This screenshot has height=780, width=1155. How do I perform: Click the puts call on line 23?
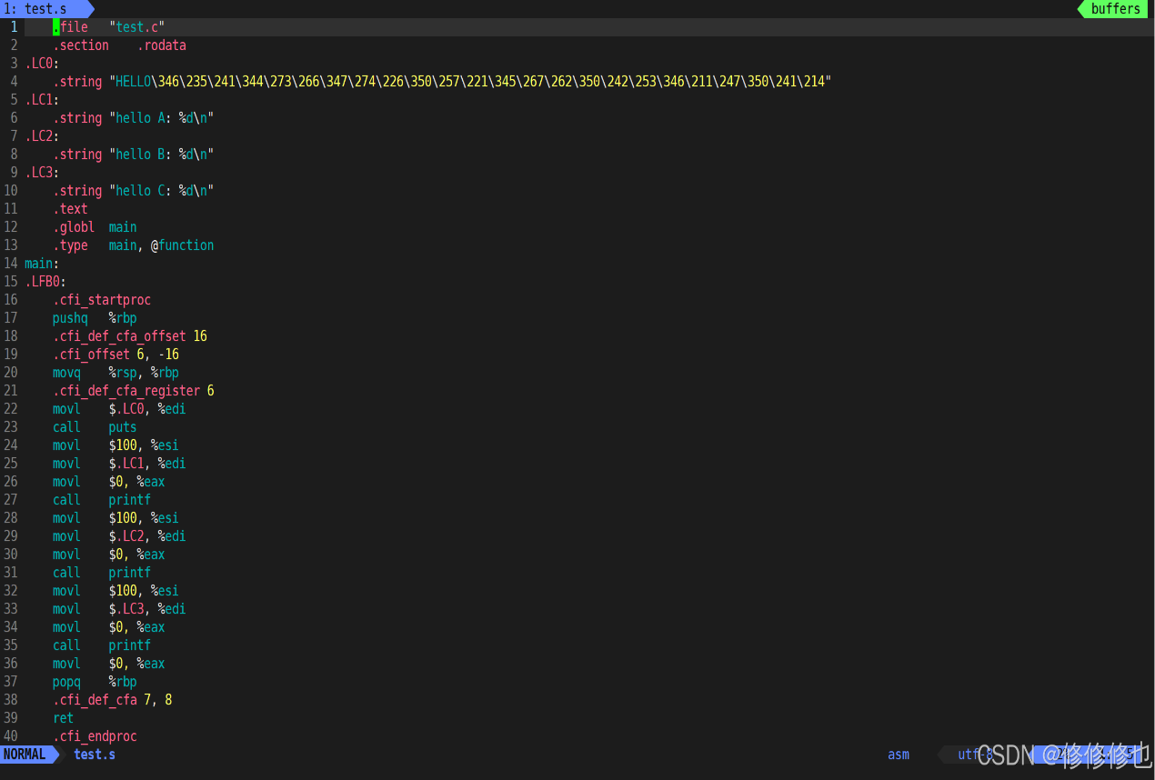click(123, 427)
